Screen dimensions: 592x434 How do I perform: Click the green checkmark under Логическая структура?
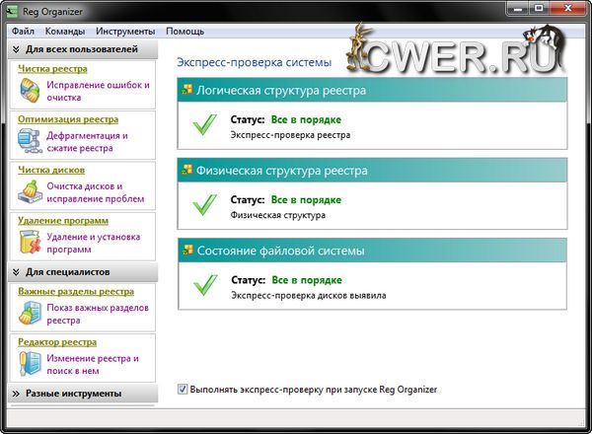coord(204,125)
